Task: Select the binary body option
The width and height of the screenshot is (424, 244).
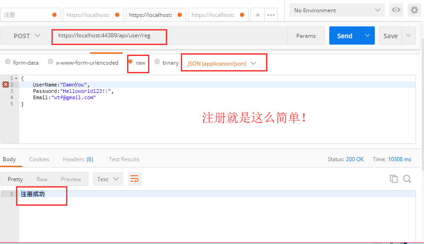Action: click(x=157, y=61)
